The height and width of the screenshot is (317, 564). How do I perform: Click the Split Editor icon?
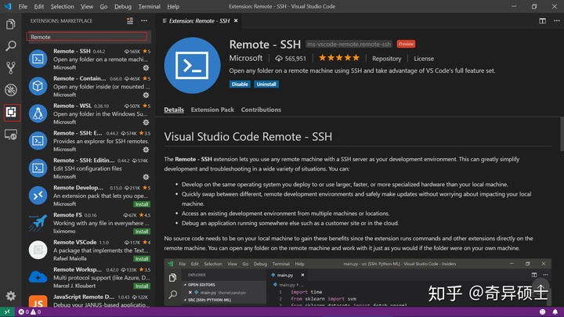click(x=542, y=21)
